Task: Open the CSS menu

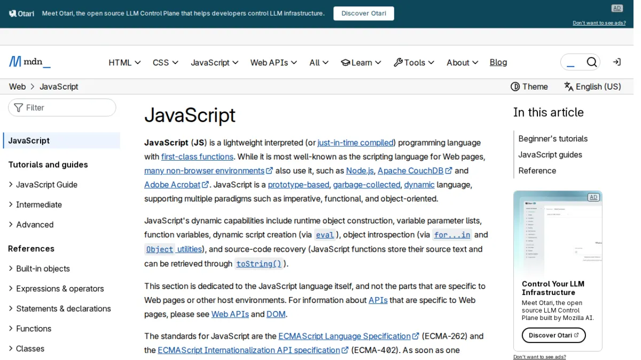Action: (166, 62)
